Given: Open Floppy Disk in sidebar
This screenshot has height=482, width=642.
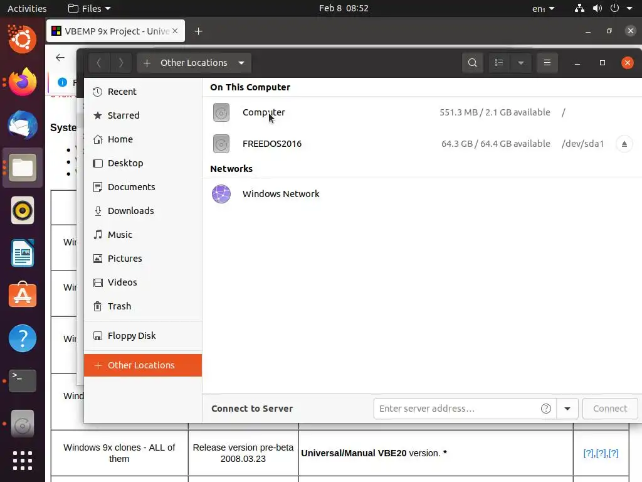Looking at the screenshot, I should (x=142, y=336).
